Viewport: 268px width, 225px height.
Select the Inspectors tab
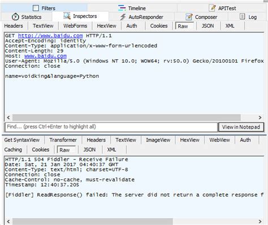(80, 16)
